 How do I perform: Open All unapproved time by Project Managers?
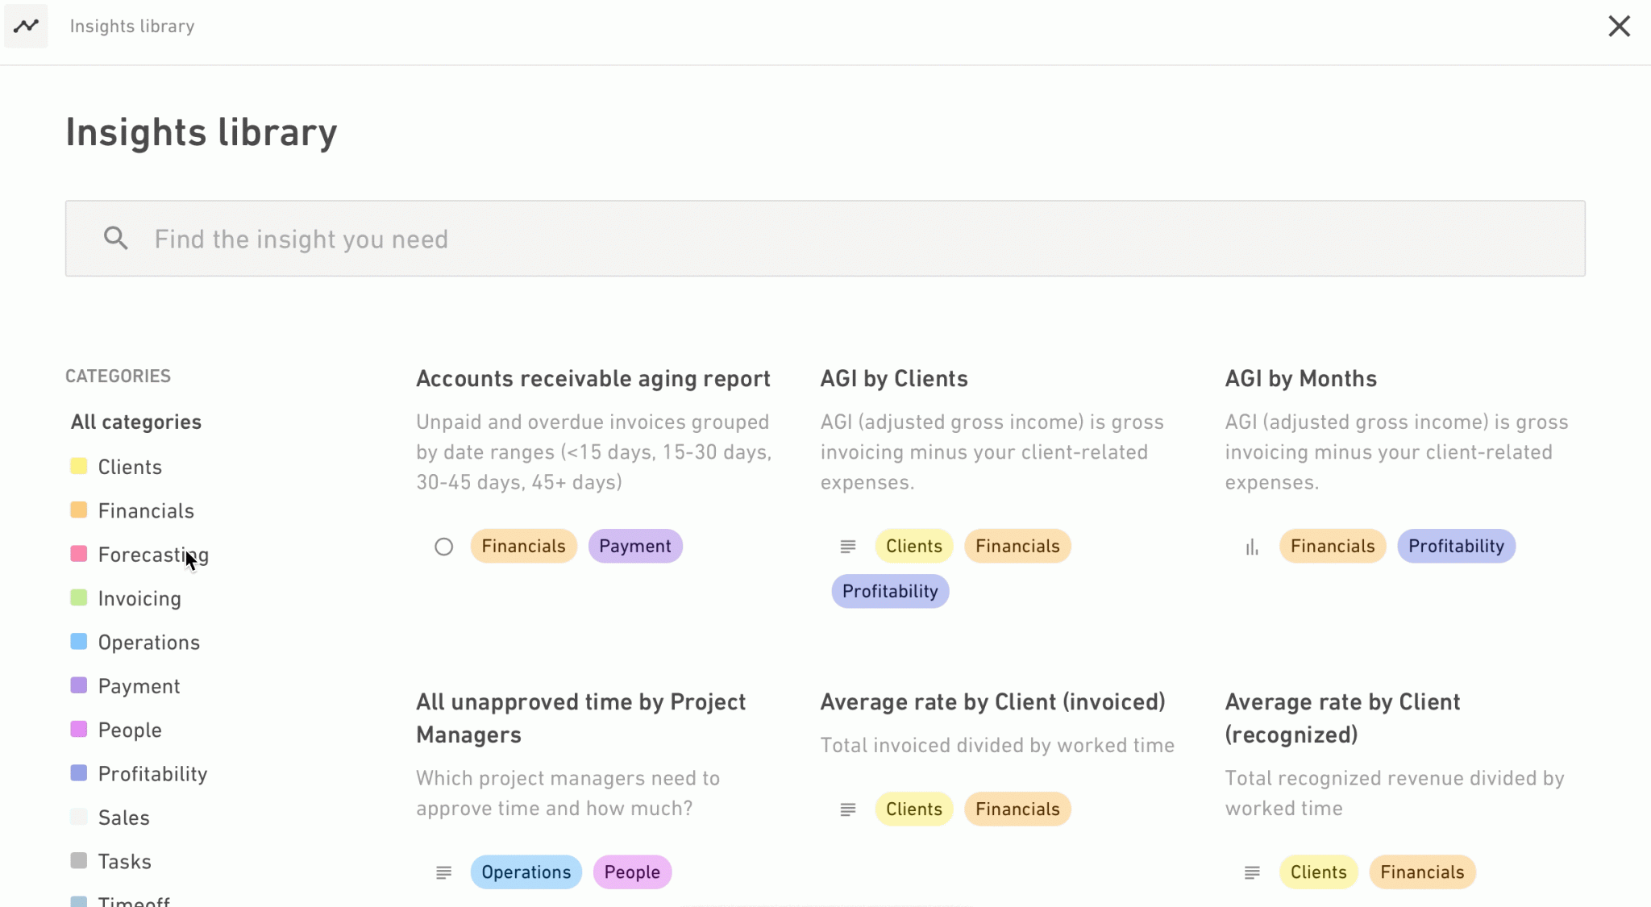[x=580, y=718]
